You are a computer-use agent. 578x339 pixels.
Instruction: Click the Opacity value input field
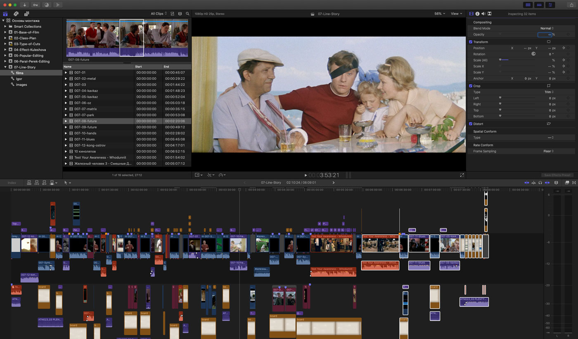point(545,35)
